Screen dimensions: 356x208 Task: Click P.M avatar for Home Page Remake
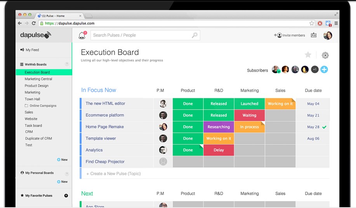pos(163,127)
